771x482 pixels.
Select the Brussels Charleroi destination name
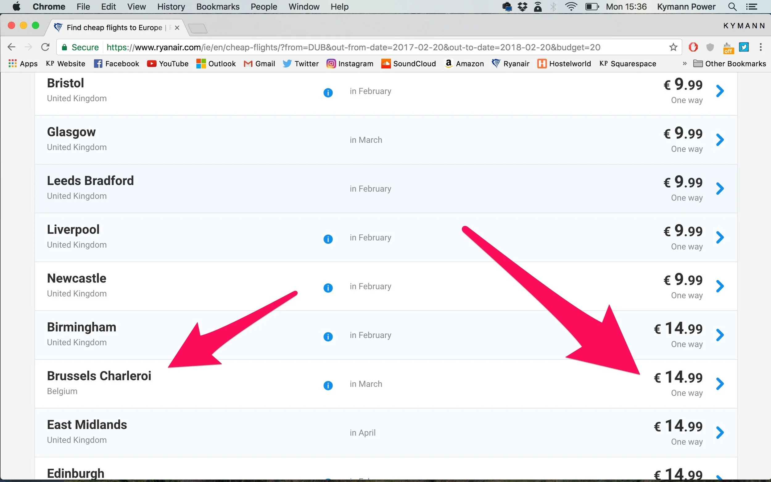click(x=99, y=376)
